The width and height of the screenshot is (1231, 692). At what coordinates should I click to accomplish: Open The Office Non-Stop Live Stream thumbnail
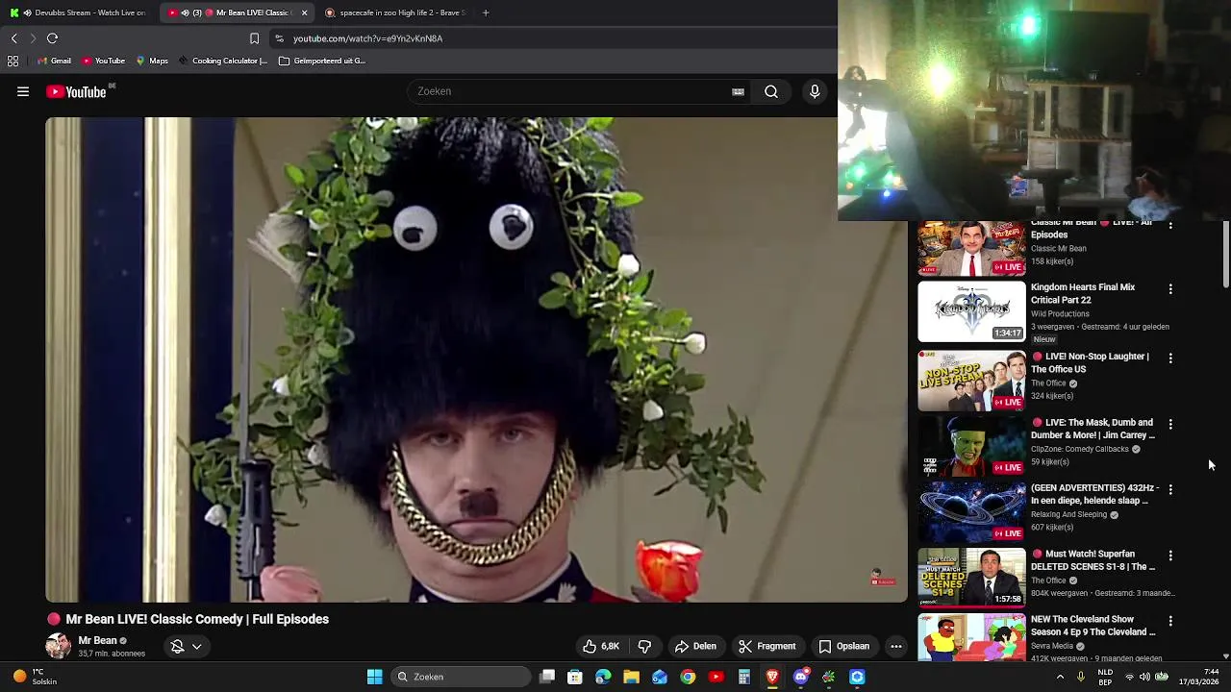971,381
